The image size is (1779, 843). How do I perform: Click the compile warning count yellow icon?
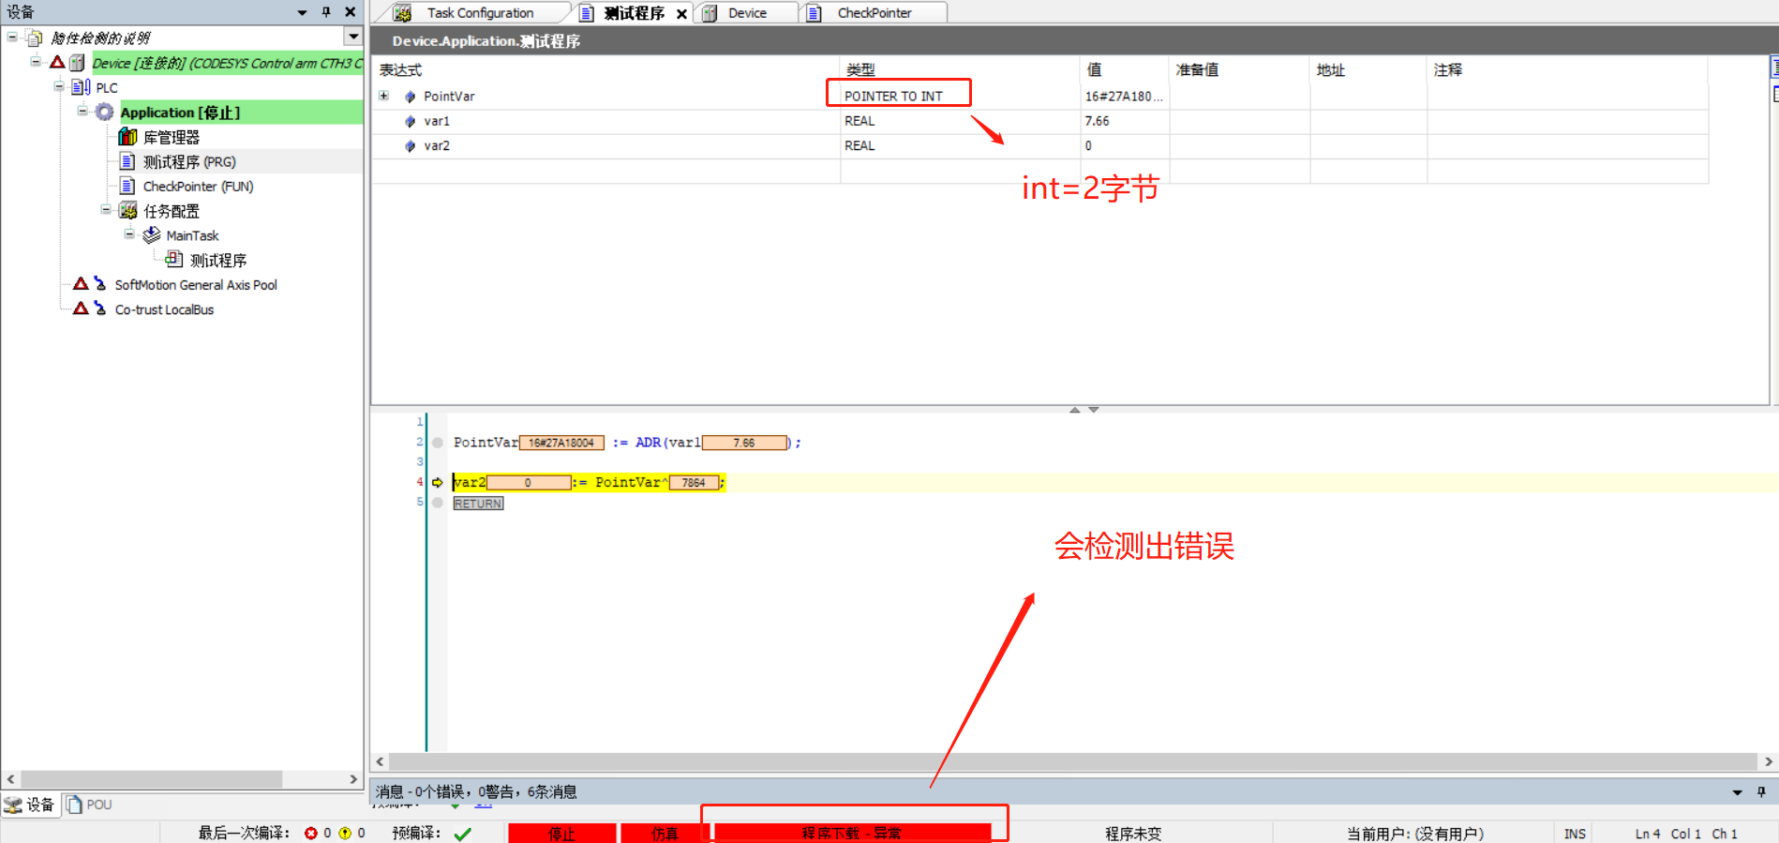pyautogui.click(x=345, y=833)
